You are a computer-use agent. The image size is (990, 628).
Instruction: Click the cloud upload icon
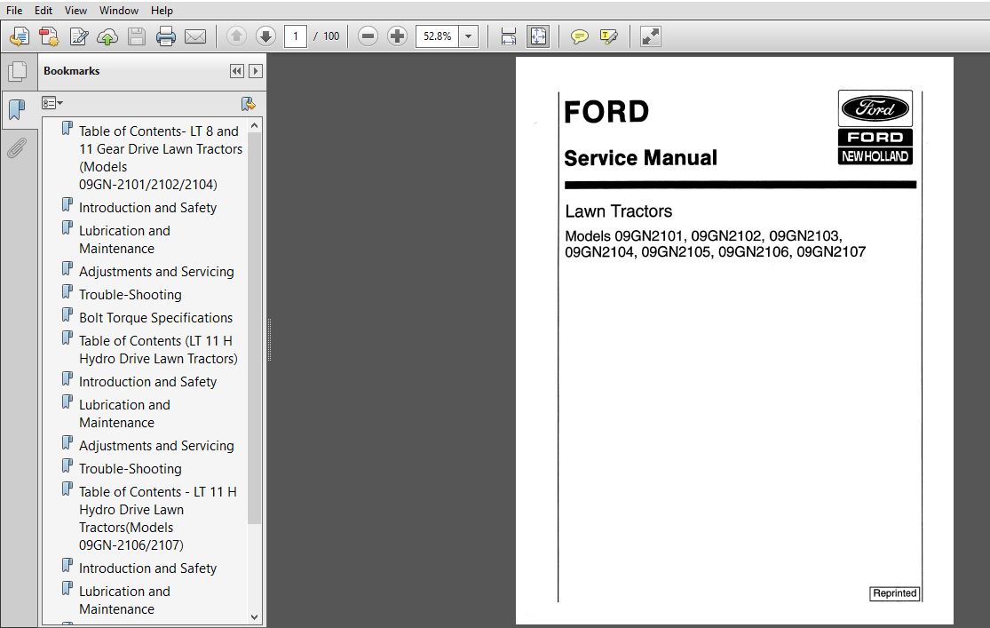(x=107, y=37)
